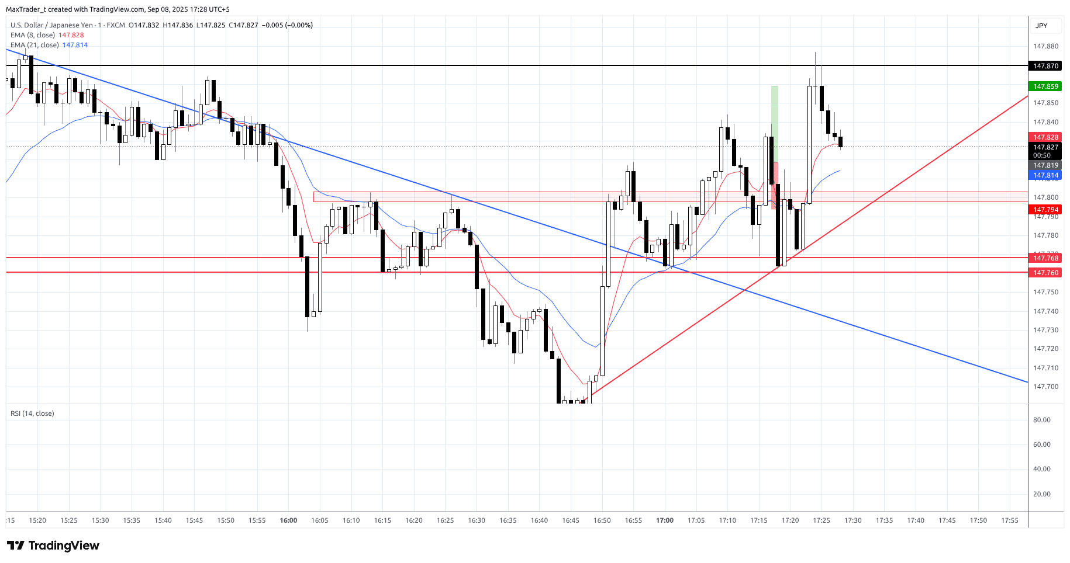Click the EMA (8, close) indicator legend
1070x563 pixels.
point(33,35)
